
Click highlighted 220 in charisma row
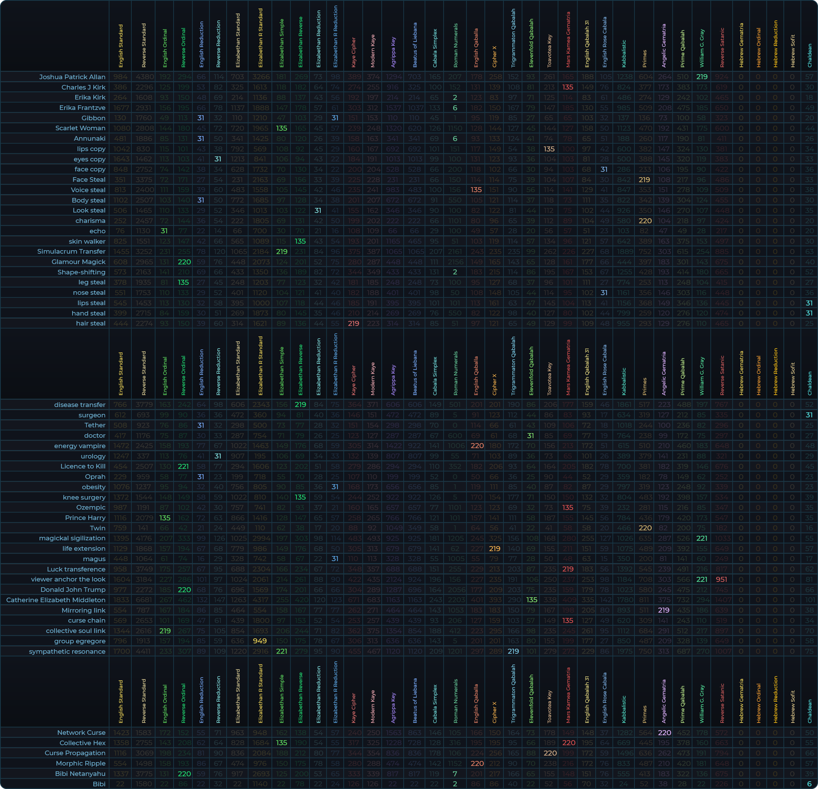coord(644,221)
